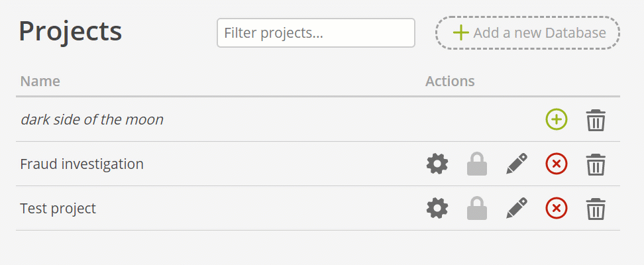Click the Name column header

tap(40, 81)
